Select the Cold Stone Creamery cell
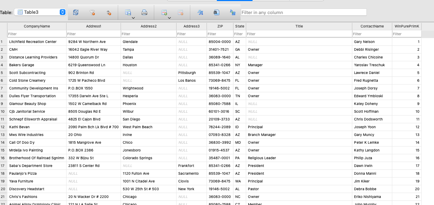This screenshot has height=205, width=434. (37, 80)
